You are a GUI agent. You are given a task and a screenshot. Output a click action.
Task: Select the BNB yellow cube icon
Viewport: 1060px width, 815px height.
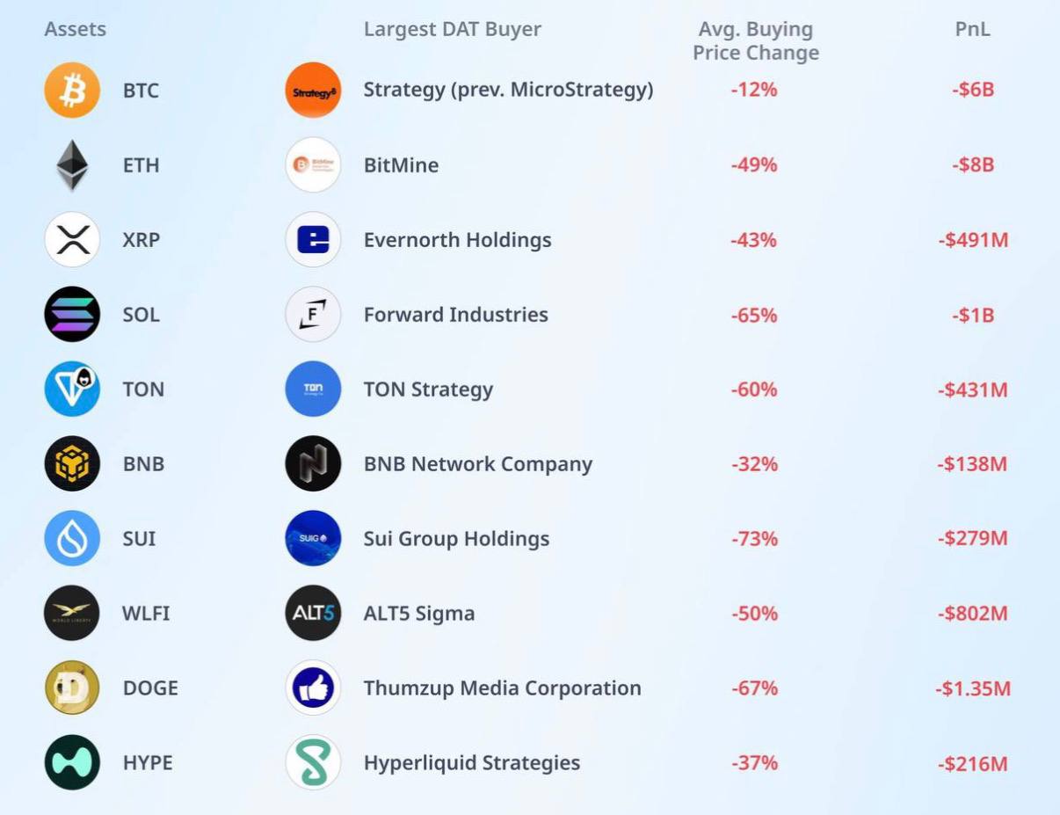tap(72, 463)
